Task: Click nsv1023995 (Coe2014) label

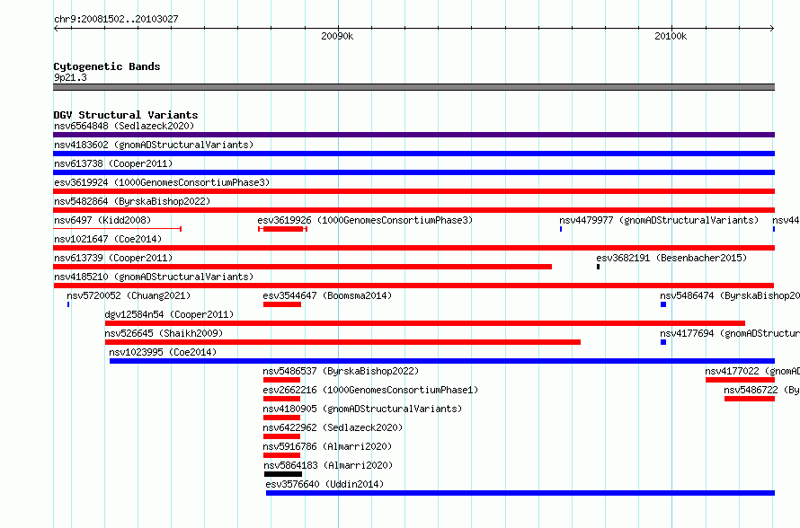Action: [163, 352]
